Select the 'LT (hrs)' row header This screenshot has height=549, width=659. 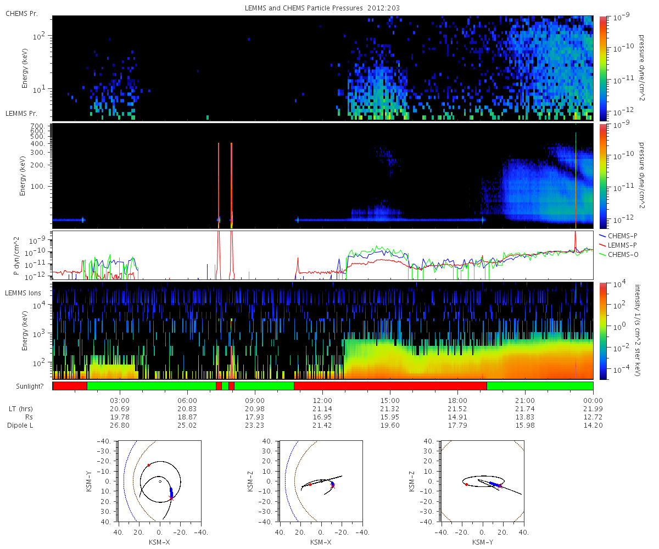tap(20, 409)
